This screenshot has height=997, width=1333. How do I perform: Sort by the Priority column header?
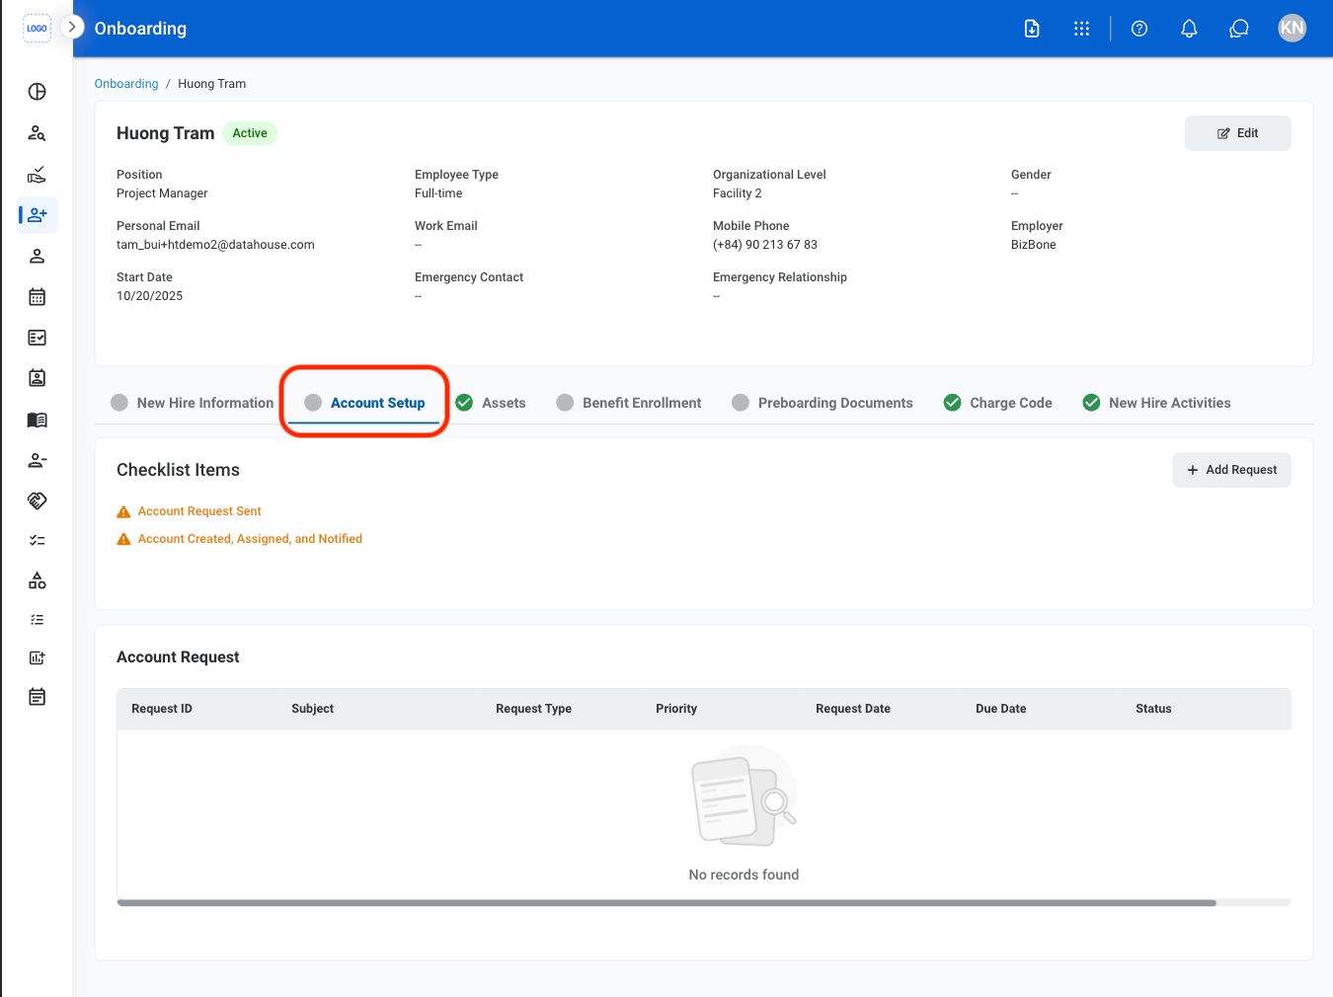(676, 709)
